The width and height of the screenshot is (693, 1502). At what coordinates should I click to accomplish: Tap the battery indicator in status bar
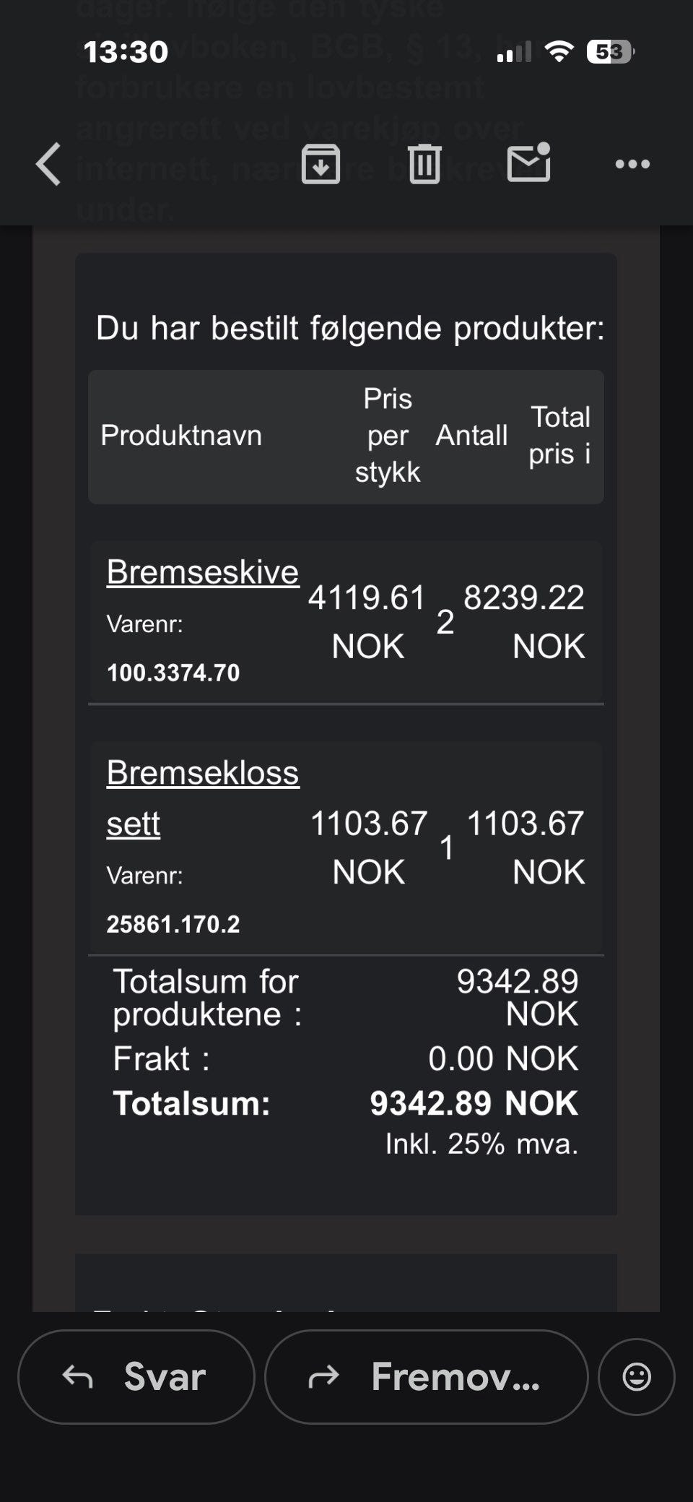pyautogui.click(x=610, y=51)
